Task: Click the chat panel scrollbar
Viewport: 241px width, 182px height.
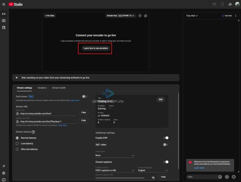Action: click(239, 96)
